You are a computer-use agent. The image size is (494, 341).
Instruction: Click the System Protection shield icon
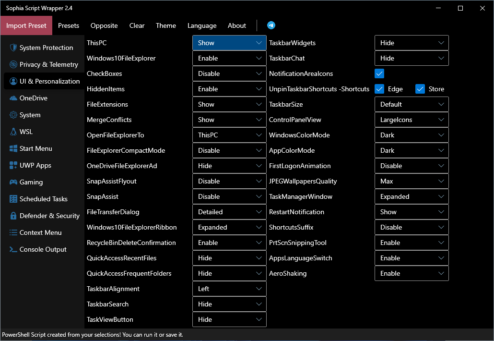click(x=13, y=48)
